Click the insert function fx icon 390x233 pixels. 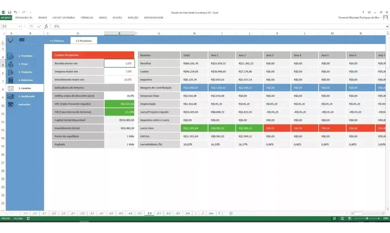point(46,26)
